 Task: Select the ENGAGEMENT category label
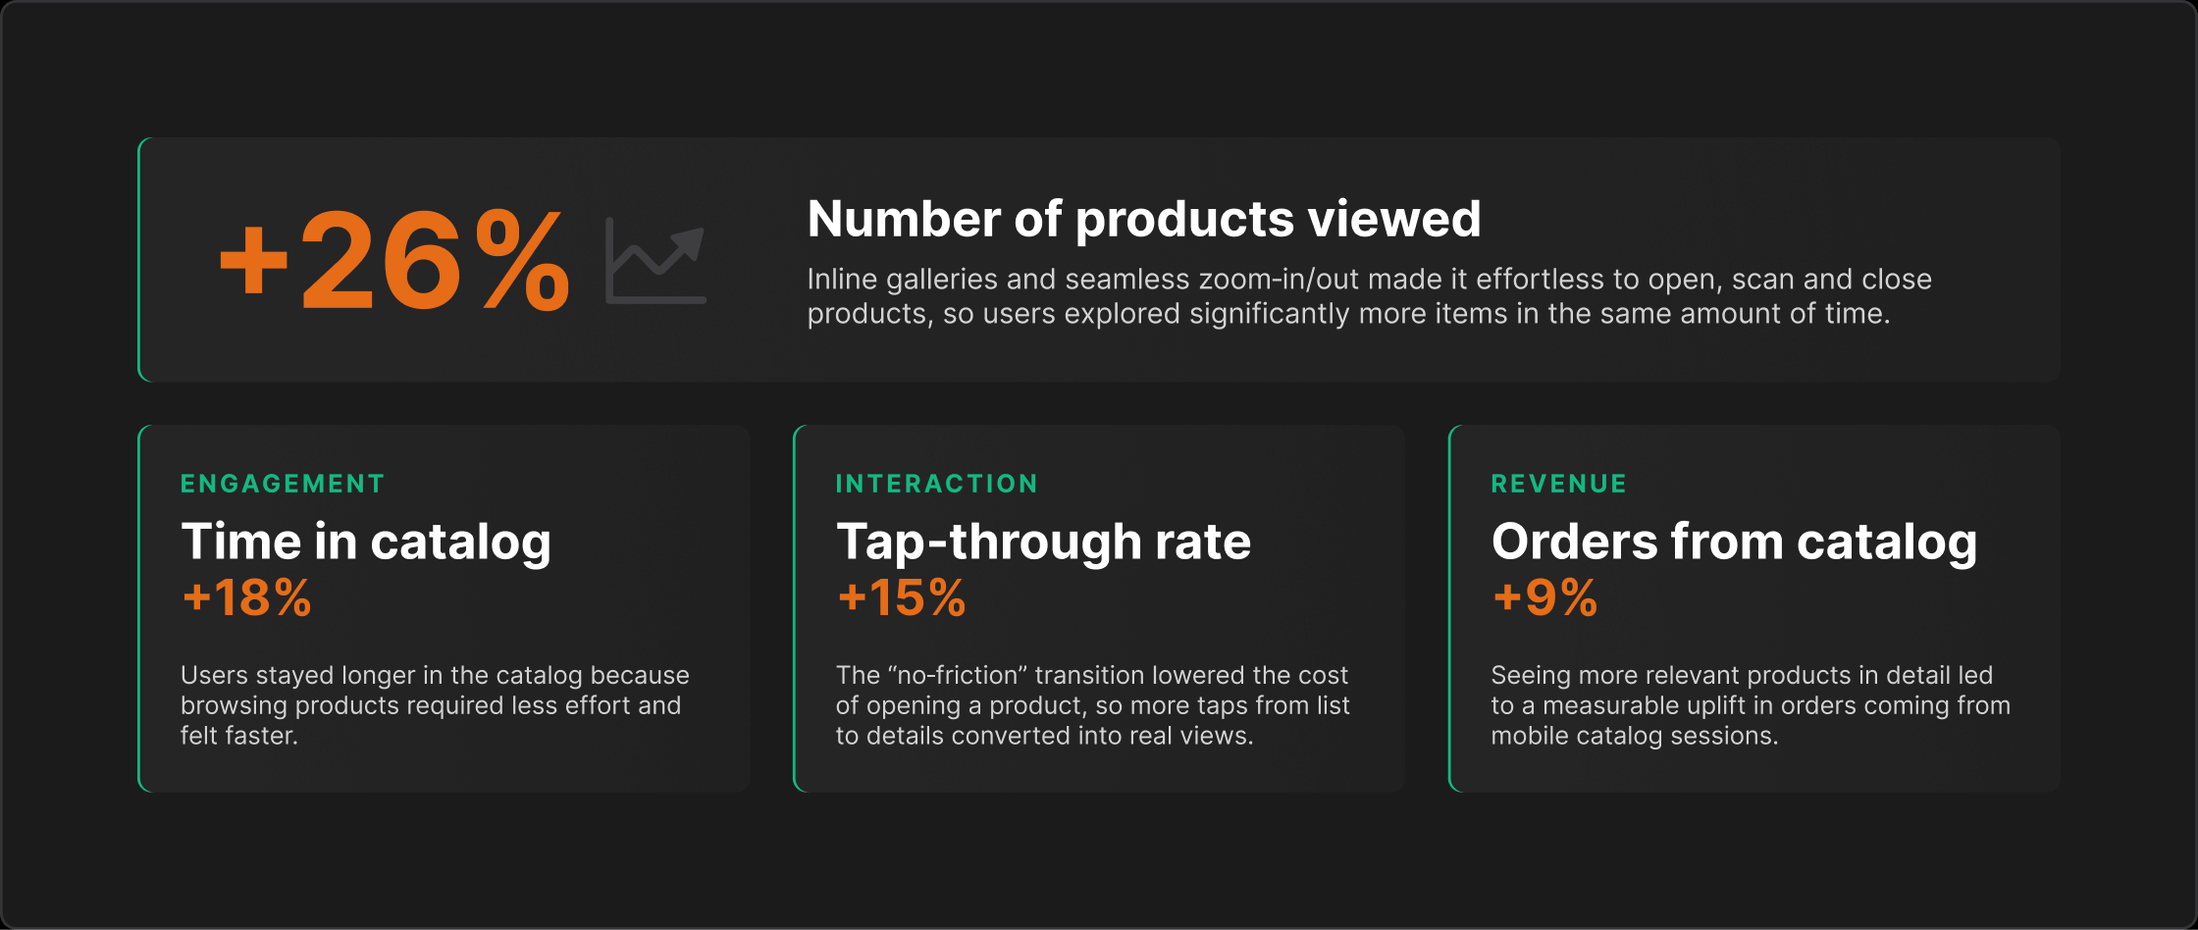(283, 484)
